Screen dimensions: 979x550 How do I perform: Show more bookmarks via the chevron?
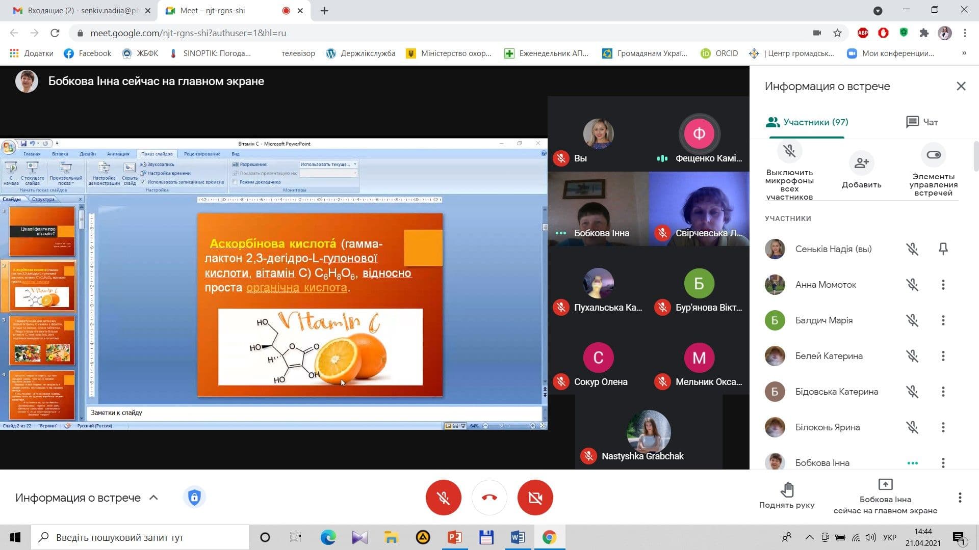964,53
